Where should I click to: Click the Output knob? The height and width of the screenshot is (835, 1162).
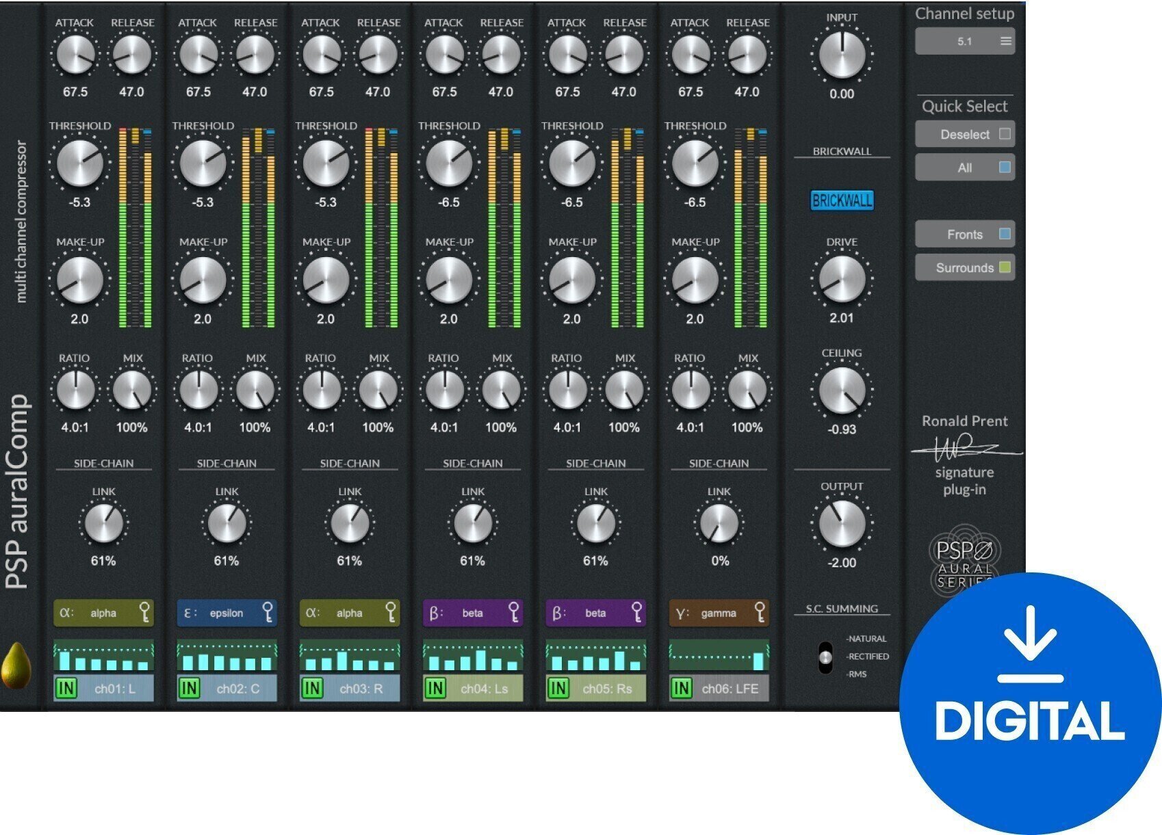tap(842, 524)
